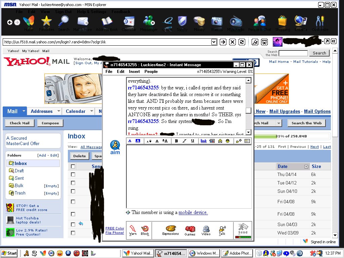344x258 pixels.
Task: Click the MSN back arrow
Action: (x=10, y=22)
